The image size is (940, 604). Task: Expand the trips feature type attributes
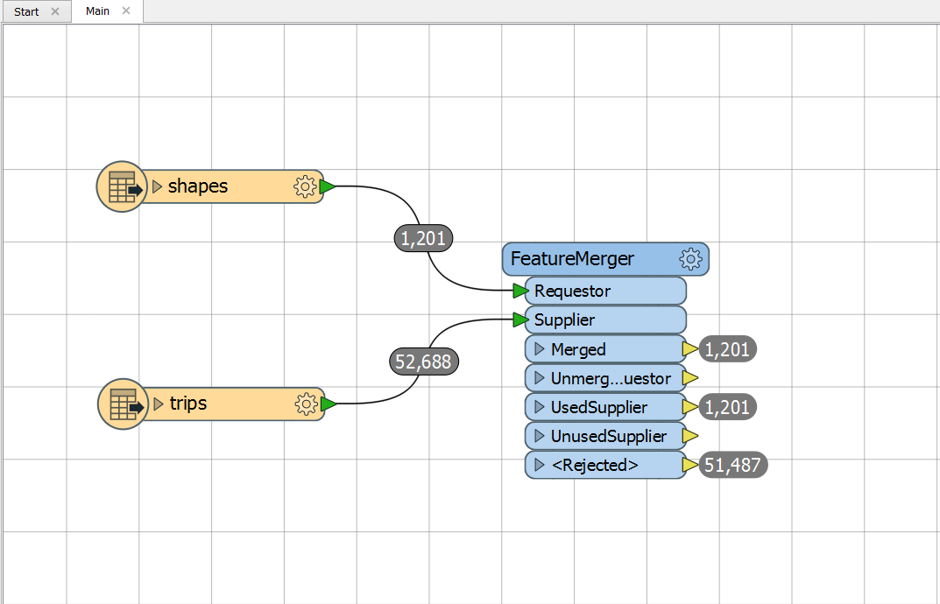point(159,404)
